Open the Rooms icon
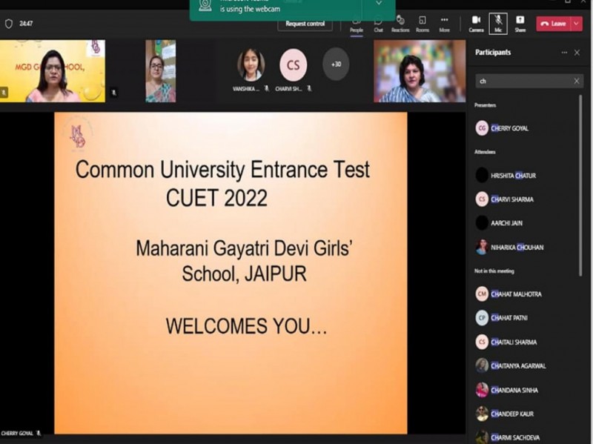 click(x=423, y=24)
